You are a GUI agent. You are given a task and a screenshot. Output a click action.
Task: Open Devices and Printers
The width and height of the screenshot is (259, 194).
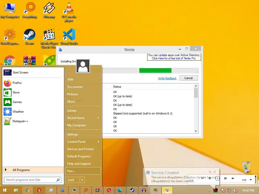(x=83, y=149)
